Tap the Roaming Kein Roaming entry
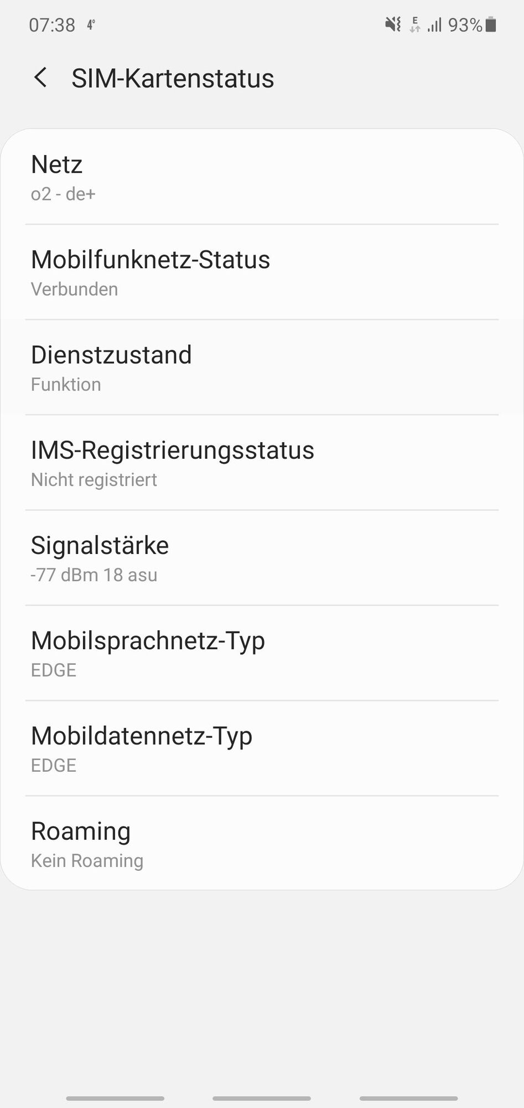 pyautogui.click(x=262, y=843)
